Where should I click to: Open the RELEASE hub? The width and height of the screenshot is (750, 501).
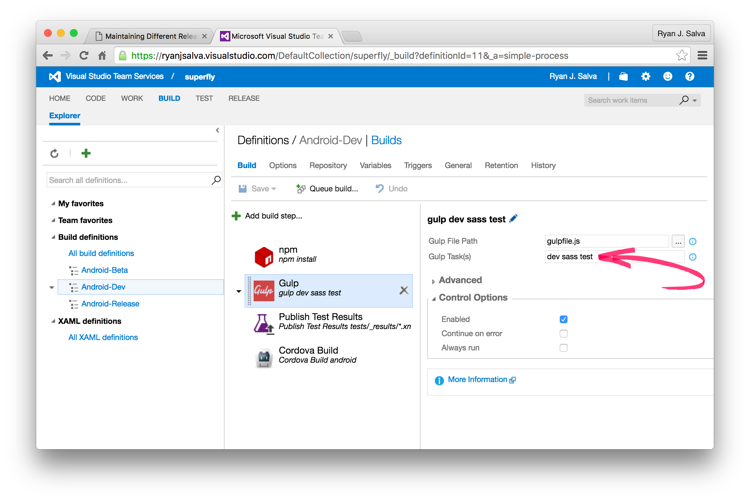click(244, 98)
